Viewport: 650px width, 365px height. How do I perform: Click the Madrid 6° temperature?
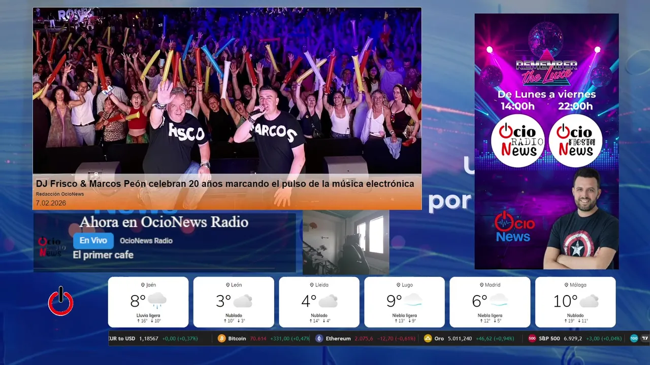click(x=479, y=301)
